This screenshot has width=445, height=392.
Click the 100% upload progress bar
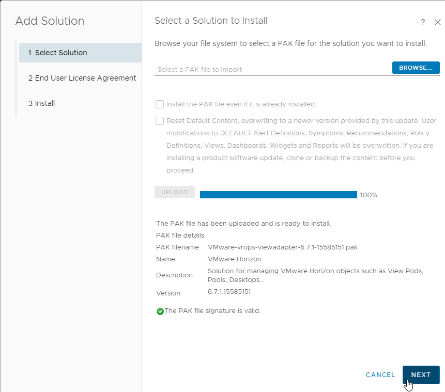pos(279,195)
